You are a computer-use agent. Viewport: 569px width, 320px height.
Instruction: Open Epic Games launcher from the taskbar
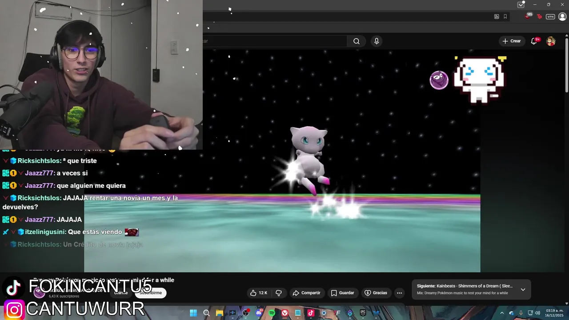(x=363, y=313)
